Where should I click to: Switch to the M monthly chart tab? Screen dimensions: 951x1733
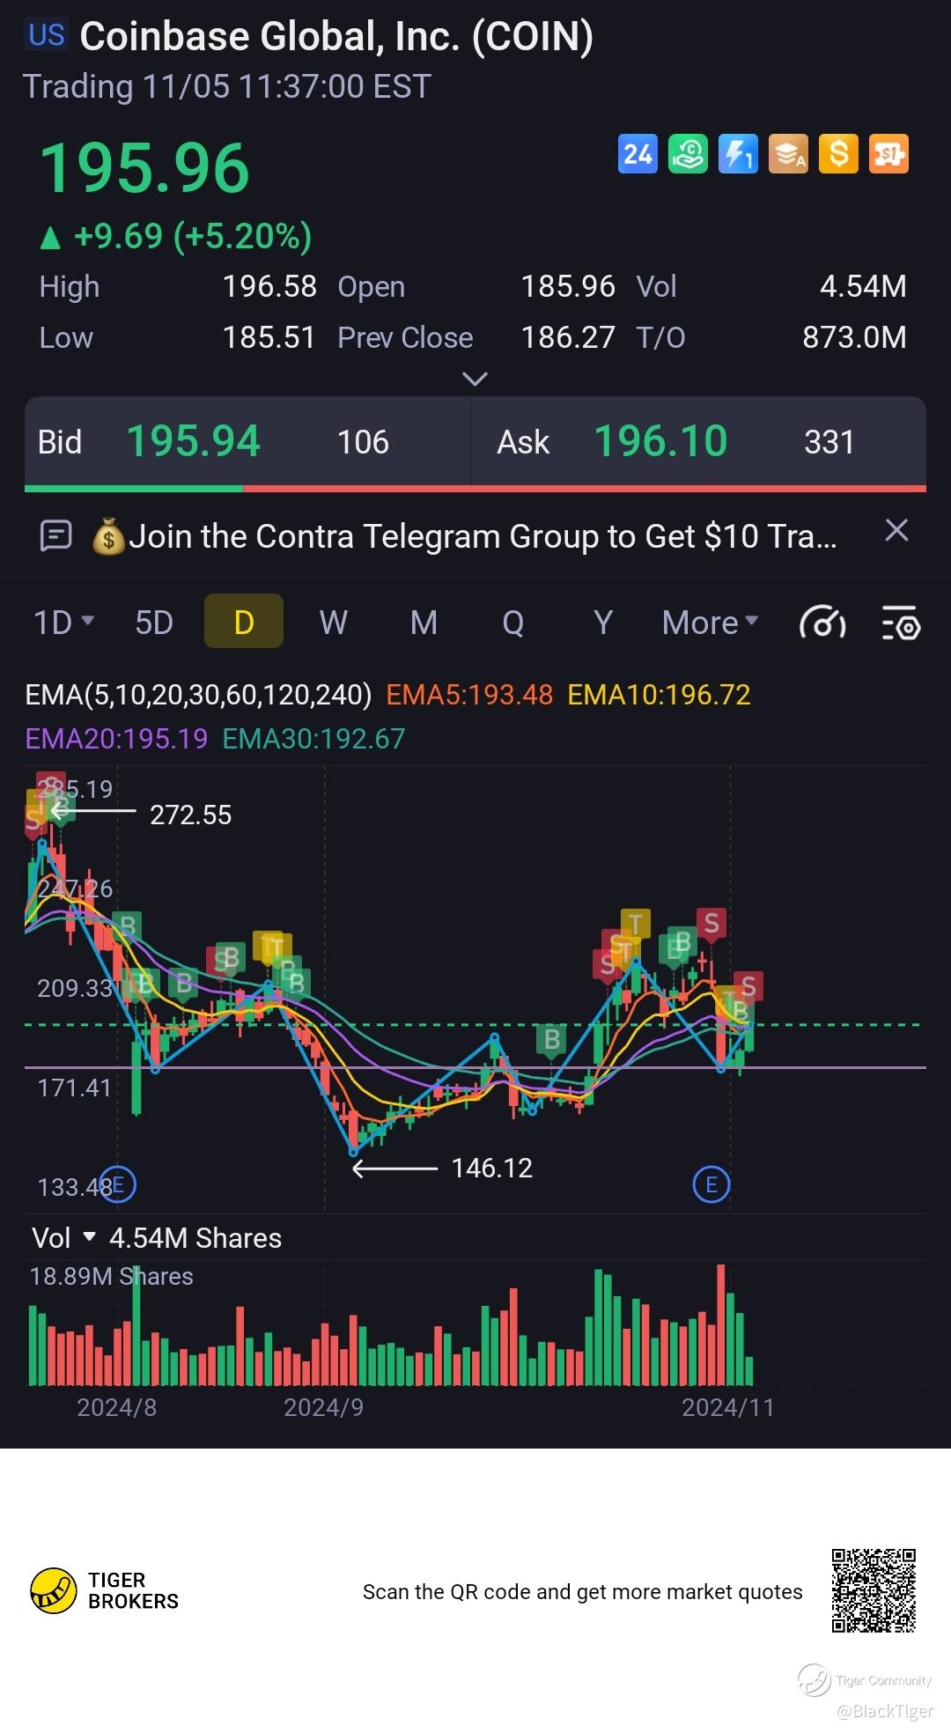click(x=424, y=623)
